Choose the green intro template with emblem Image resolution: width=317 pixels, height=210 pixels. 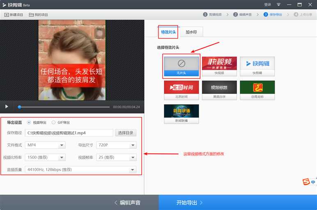(x=257, y=90)
